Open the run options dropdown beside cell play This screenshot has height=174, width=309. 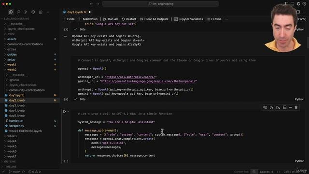click(x=69, y=112)
